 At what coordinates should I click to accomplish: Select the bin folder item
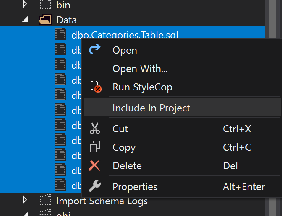pyautogui.click(x=63, y=5)
